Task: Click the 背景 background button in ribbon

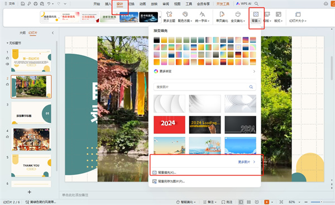Action: pyautogui.click(x=256, y=17)
